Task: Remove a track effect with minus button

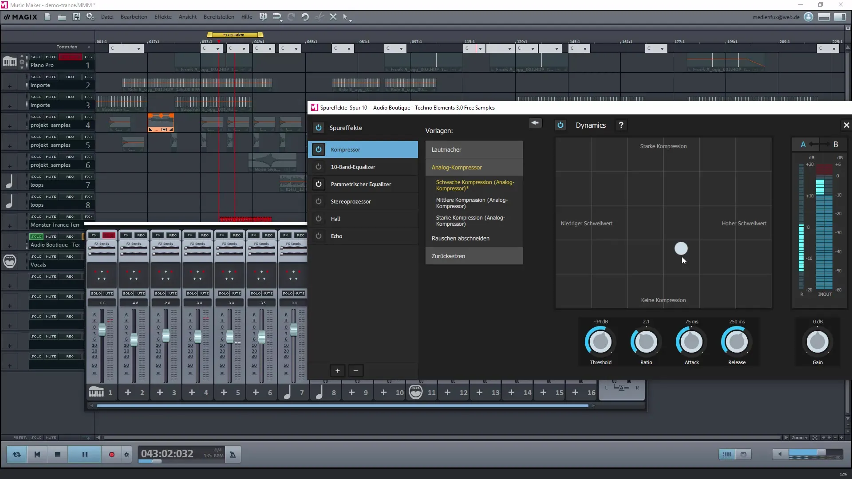Action: click(x=356, y=371)
